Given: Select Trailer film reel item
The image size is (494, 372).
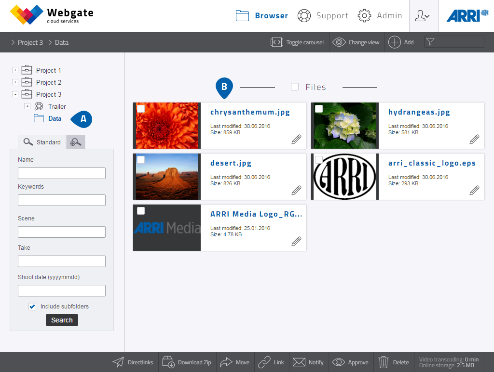Looking at the screenshot, I should point(39,106).
